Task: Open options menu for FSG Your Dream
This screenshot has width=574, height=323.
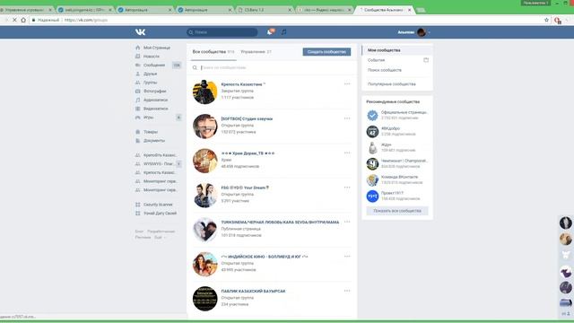Action: point(347,188)
